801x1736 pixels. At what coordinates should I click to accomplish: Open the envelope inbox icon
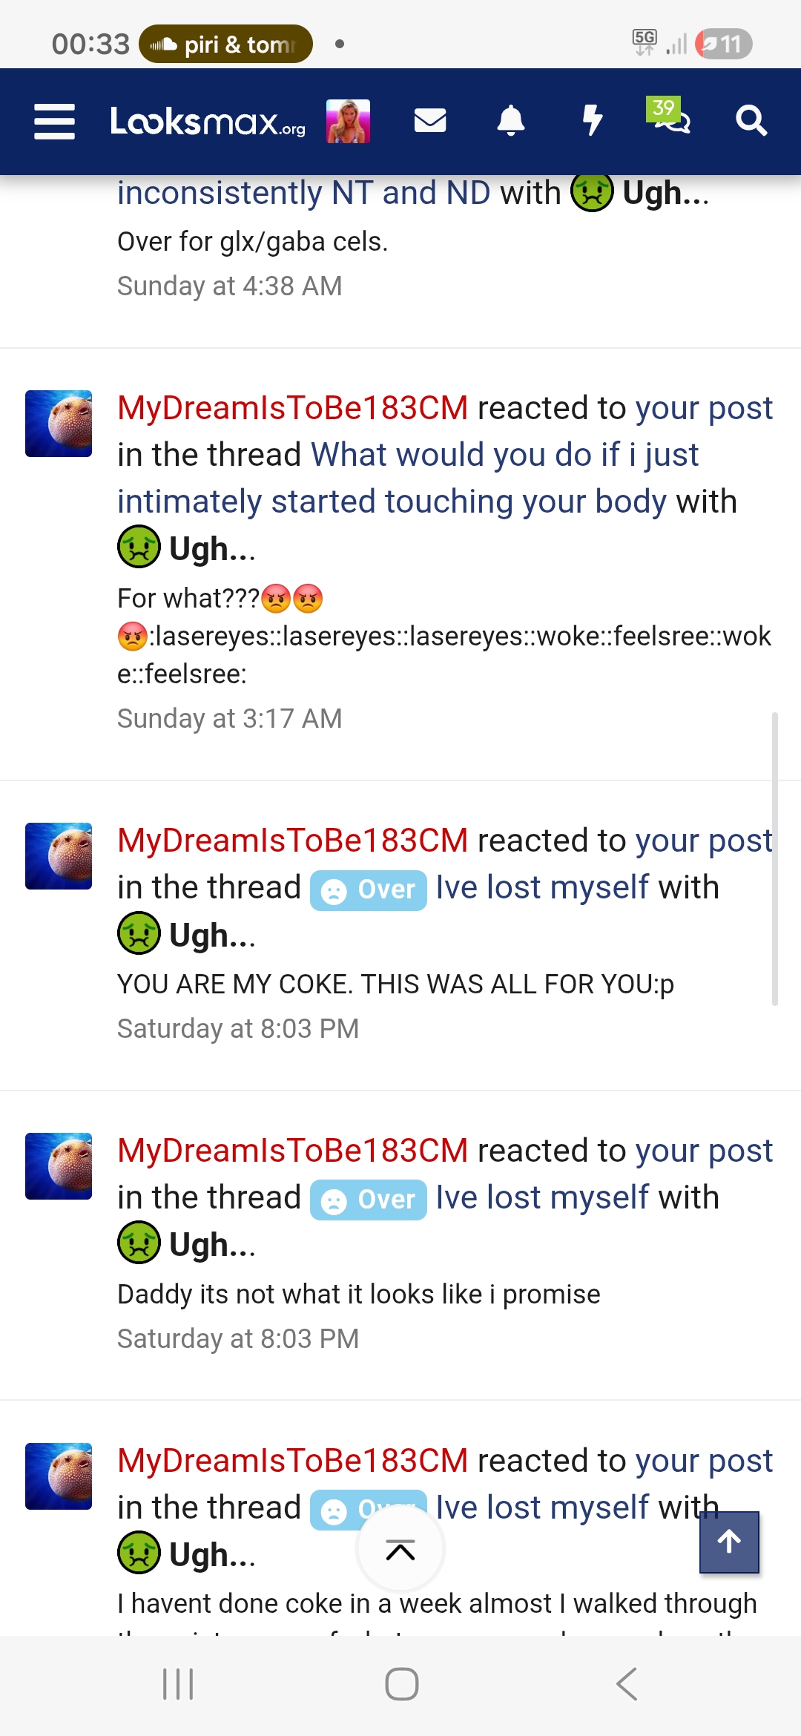(430, 120)
